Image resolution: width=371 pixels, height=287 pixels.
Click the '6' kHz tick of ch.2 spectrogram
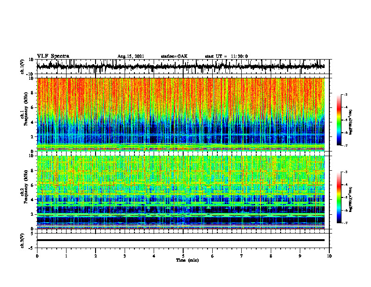click(x=32, y=185)
